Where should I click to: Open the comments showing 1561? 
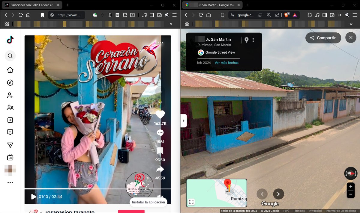coord(160,133)
